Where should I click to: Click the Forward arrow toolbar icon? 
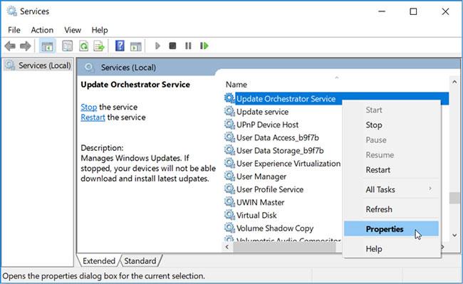click(x=26, y=46)
